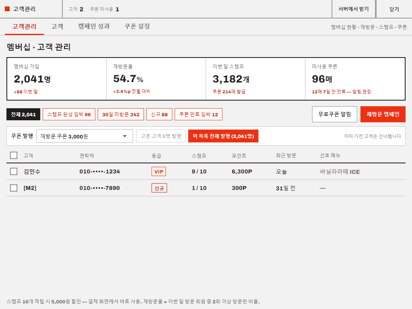Click last visit 오늘
This screenshot has width=412, height=309.
tap(281, 171)
